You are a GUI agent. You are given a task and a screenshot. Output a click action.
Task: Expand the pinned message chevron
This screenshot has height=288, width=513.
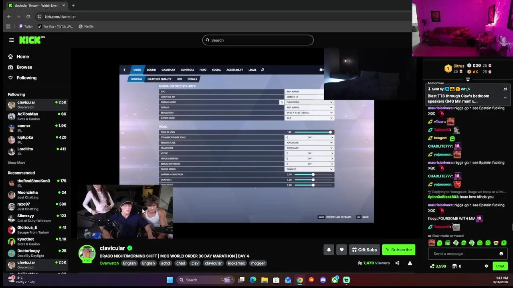point(505,97)
